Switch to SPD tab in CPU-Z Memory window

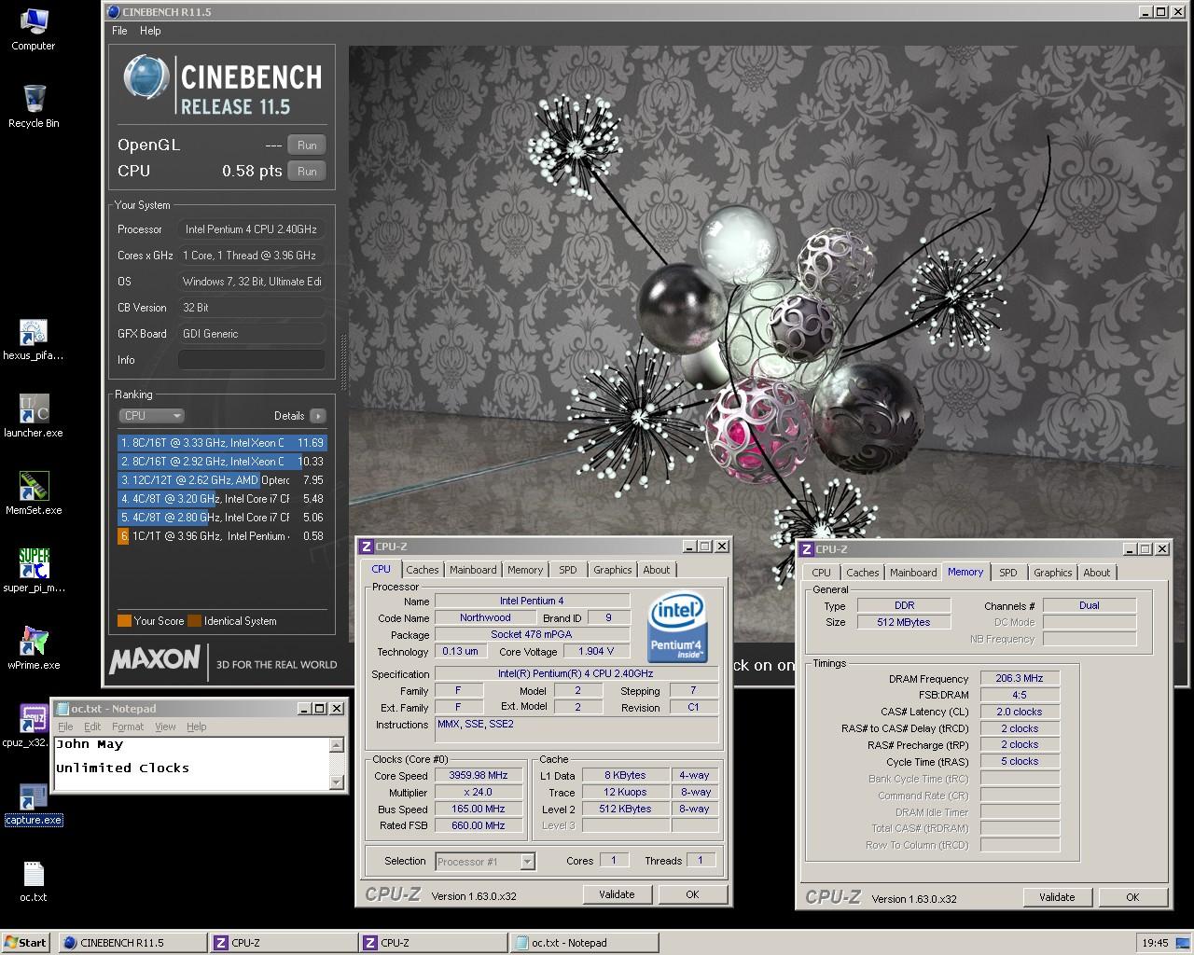tap(1008, 573)
